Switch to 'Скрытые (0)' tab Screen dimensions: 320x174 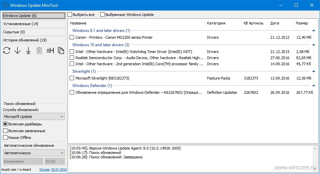coord(34,32)
